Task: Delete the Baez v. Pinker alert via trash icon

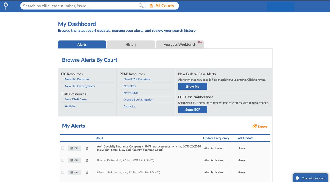Action: tap(87, 160)
